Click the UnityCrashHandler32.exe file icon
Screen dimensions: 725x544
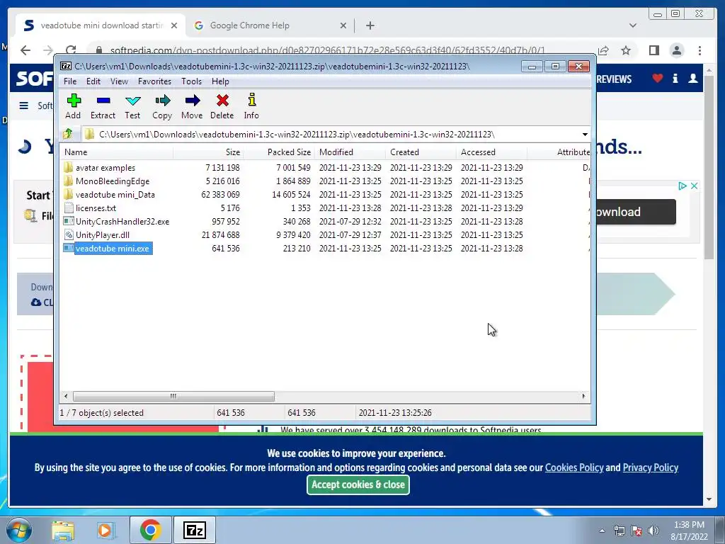pos(69,221)
